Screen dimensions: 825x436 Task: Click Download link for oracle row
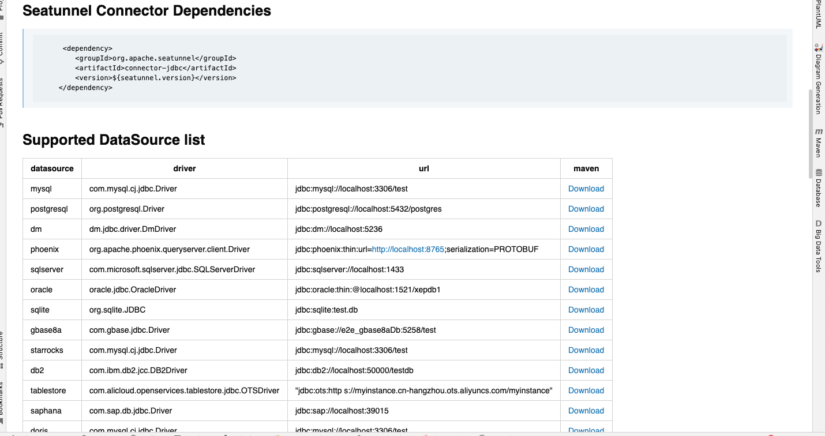pyautogui.click(x=586, y=290)
